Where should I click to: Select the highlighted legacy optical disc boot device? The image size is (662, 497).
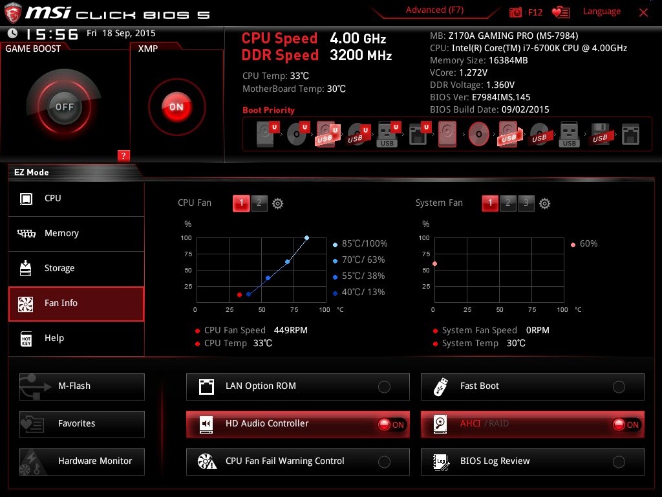click(x=479, y=134)
